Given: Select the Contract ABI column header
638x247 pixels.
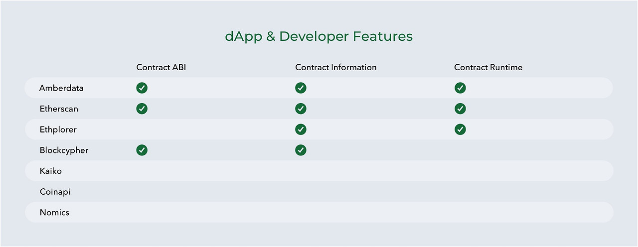Looking at the screenshot, I should pyautogui.click(x=161, y=67).
